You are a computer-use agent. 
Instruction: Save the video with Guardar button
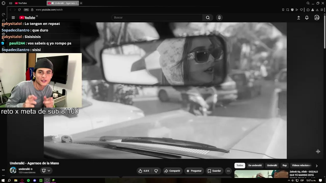point(214,171)
